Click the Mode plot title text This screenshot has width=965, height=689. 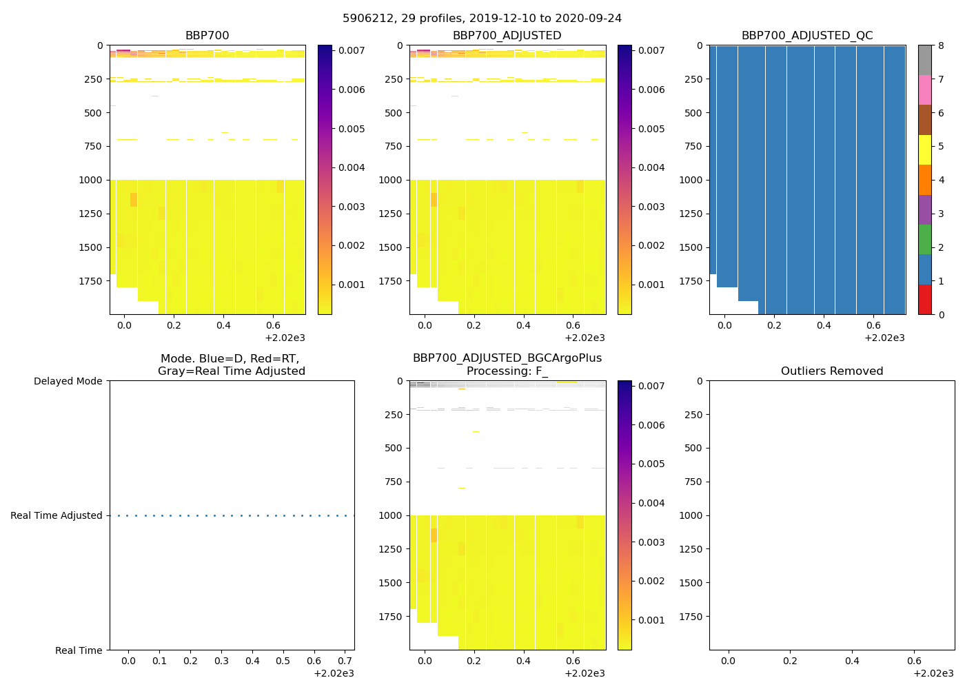pyautogui.click(x=231, y=364)
